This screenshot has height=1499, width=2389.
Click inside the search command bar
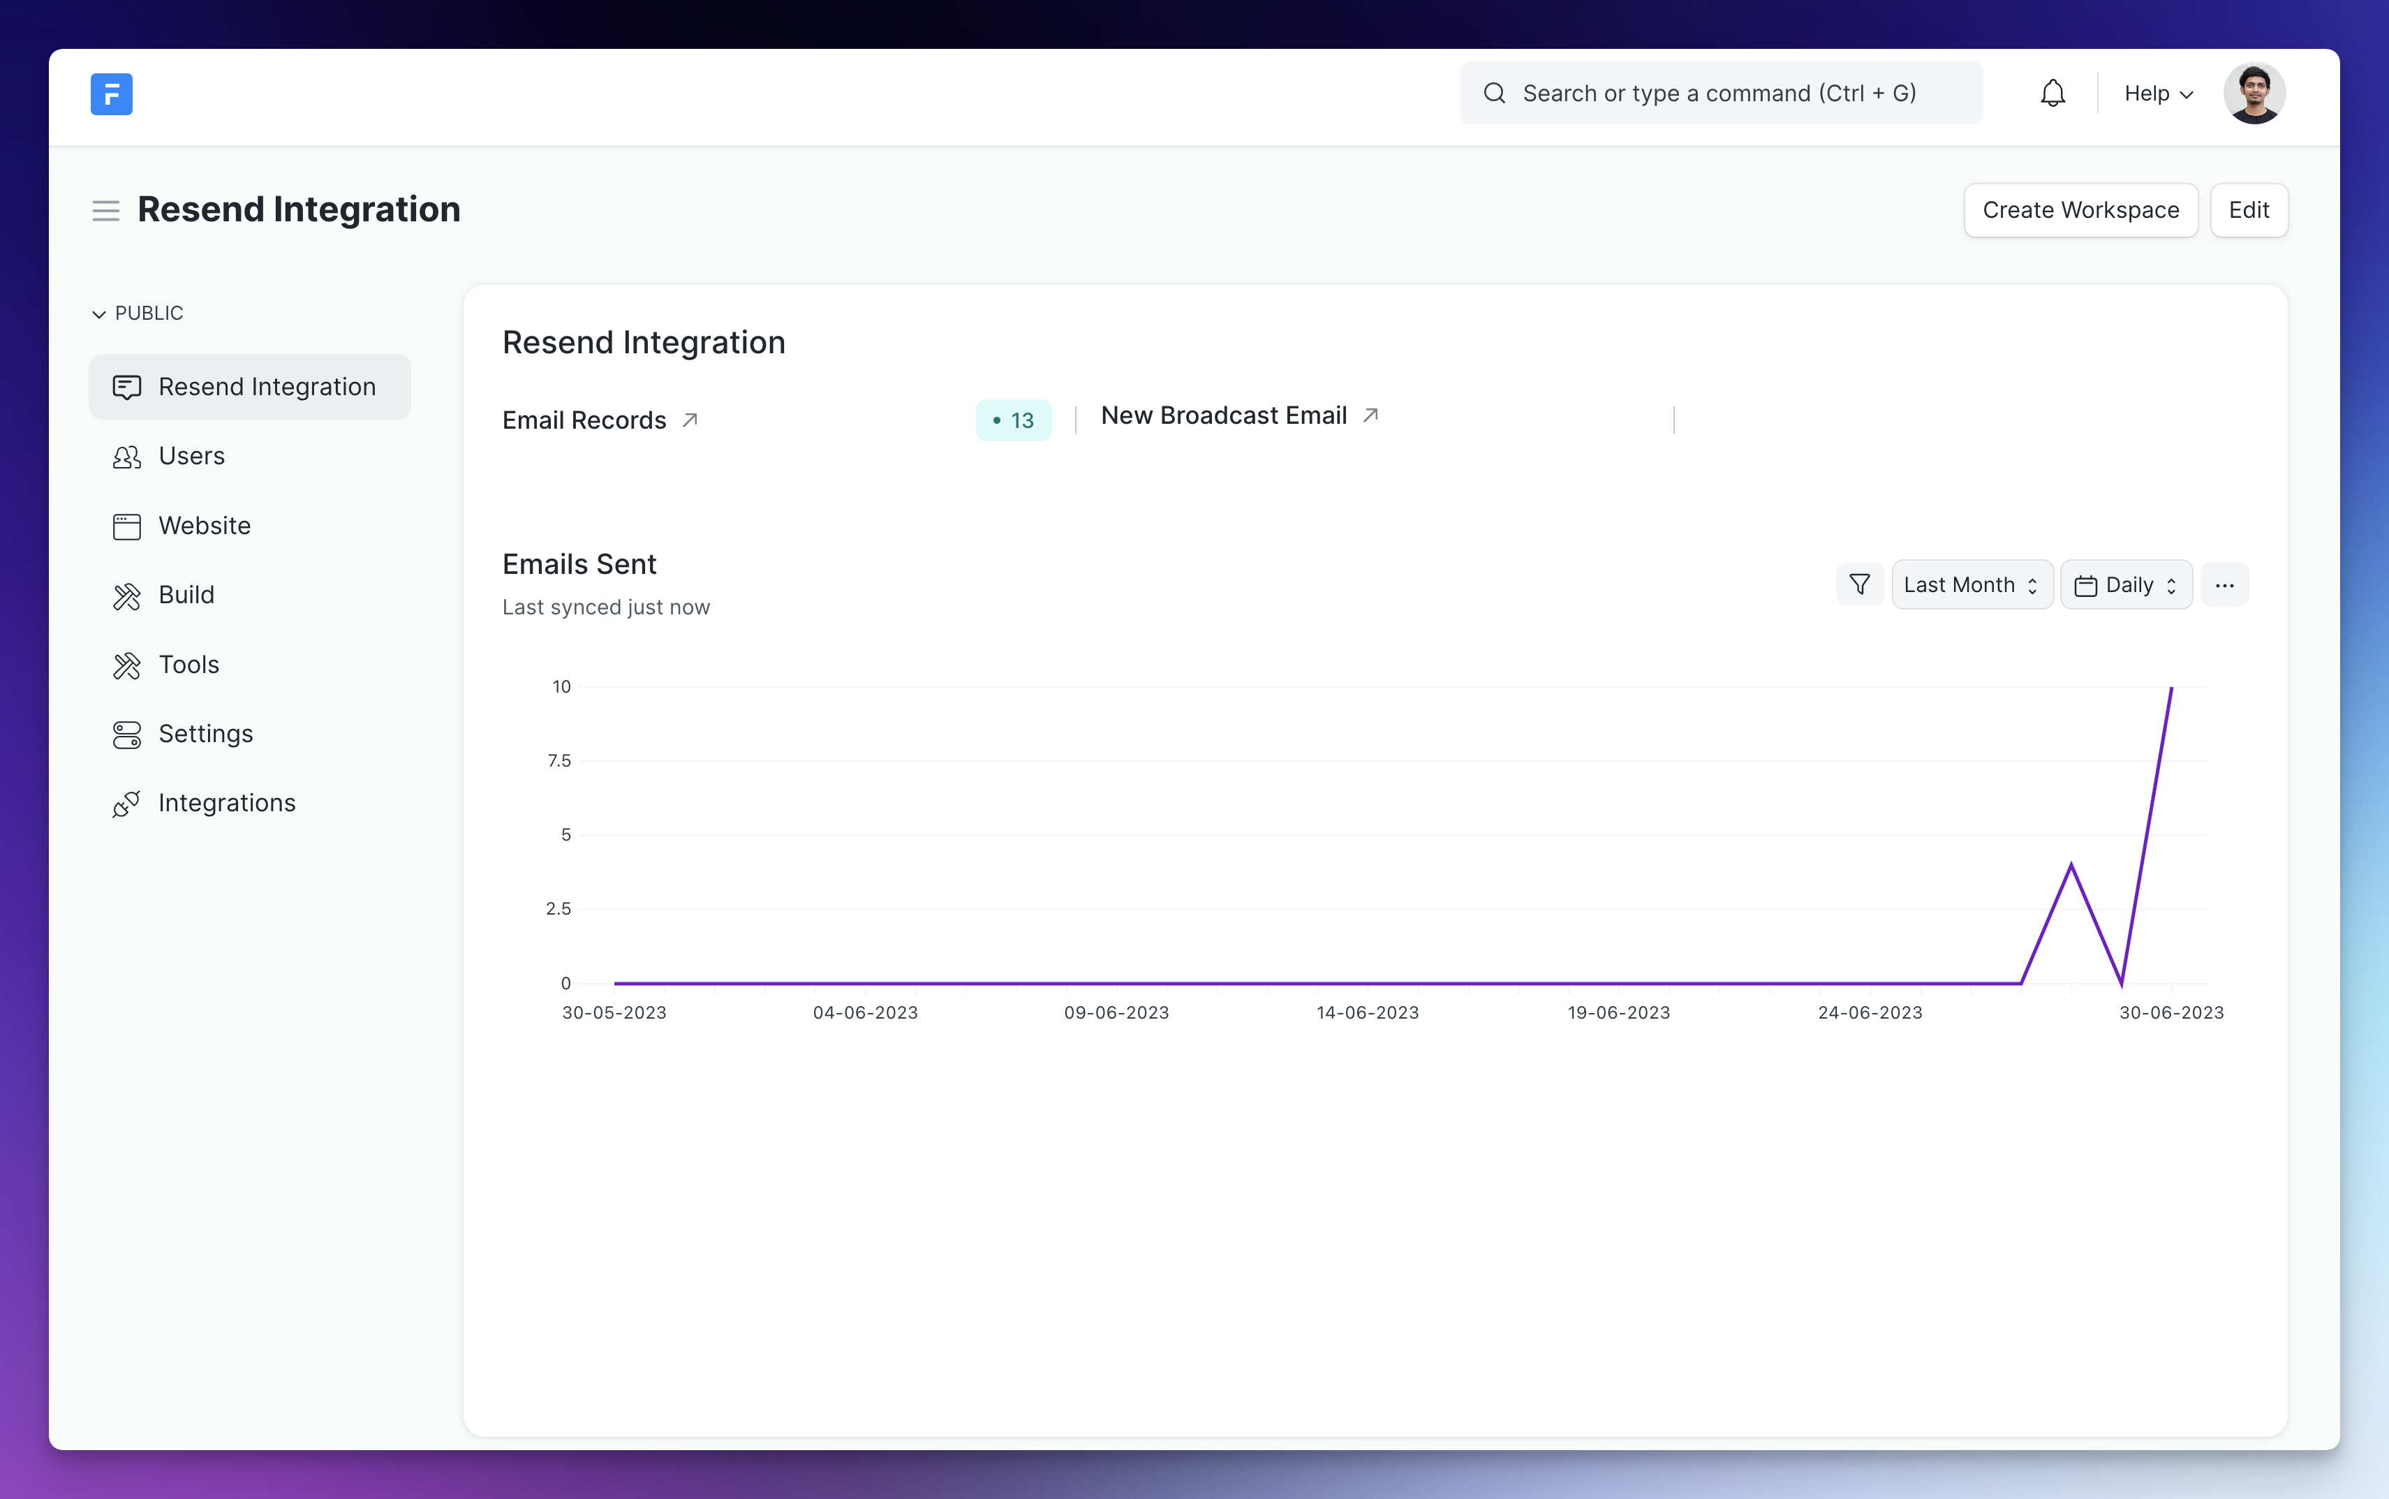1720,92
